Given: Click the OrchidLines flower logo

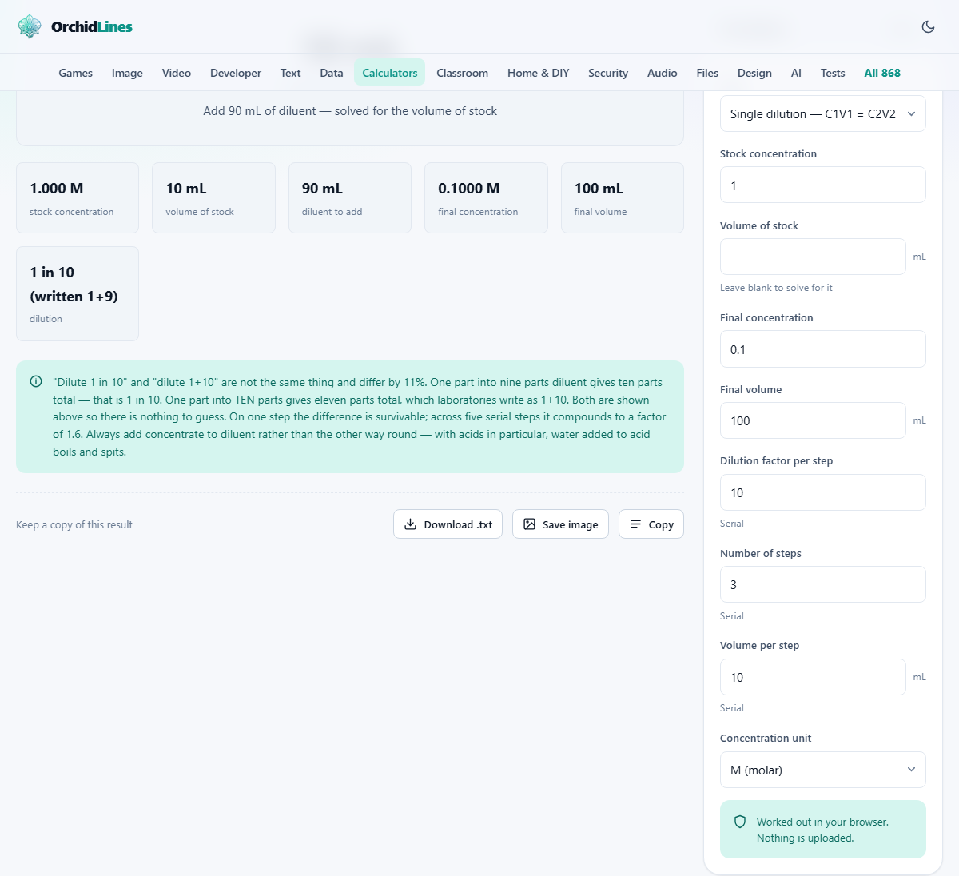Looking at the screenshot, I should pos(30,26).
